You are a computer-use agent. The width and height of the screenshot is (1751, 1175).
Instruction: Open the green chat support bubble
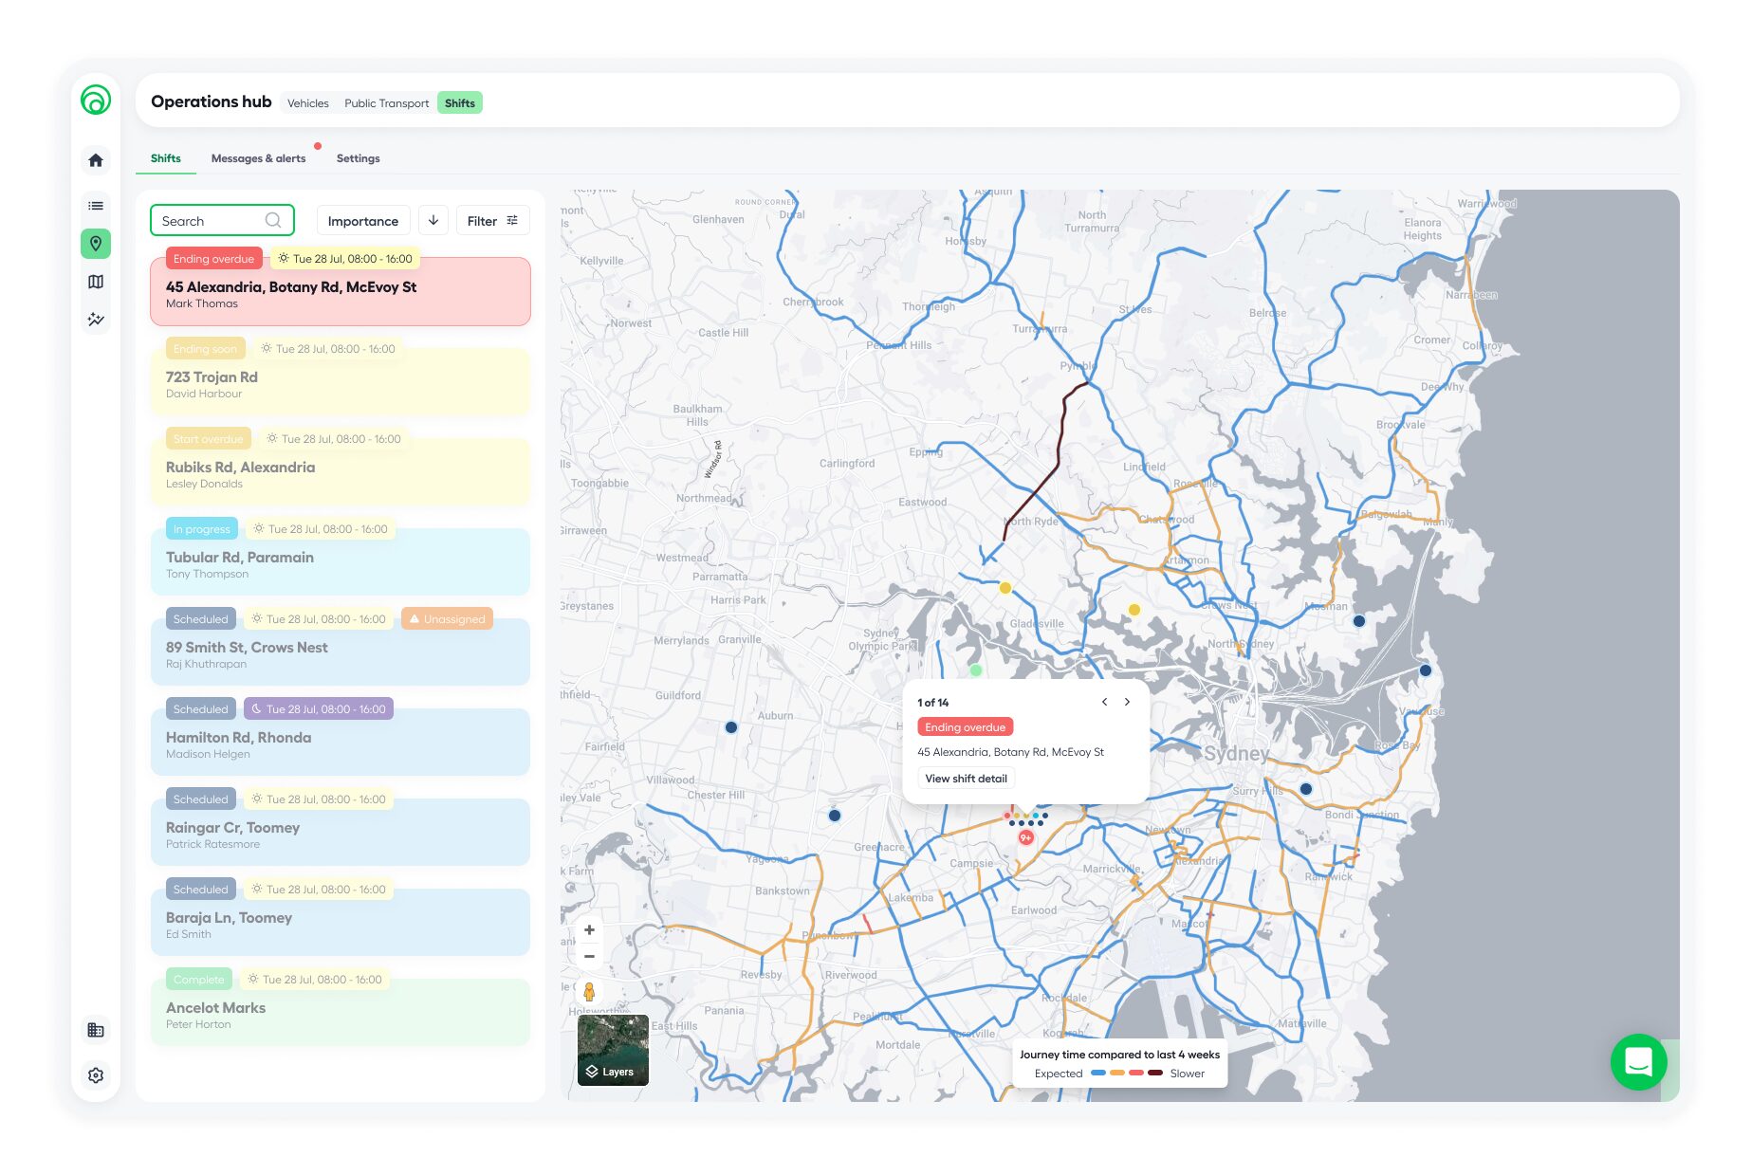1638,1061
